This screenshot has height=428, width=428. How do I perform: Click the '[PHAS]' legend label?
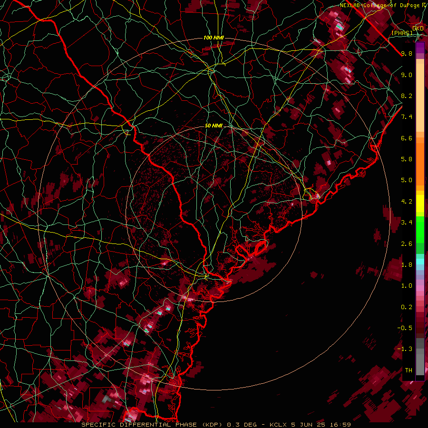(402, 33)
